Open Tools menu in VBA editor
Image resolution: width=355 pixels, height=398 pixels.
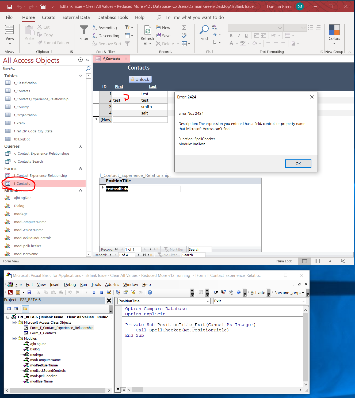[x=96, y=285]
